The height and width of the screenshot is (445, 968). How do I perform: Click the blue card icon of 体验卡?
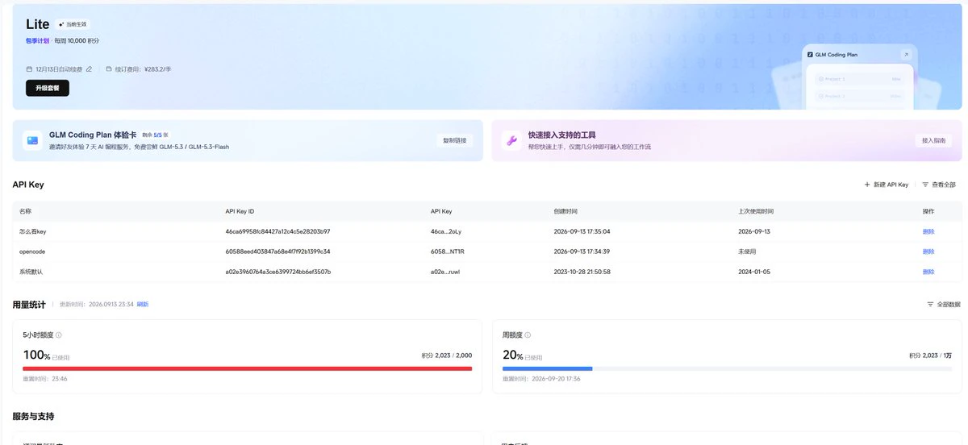coord(32,140)
